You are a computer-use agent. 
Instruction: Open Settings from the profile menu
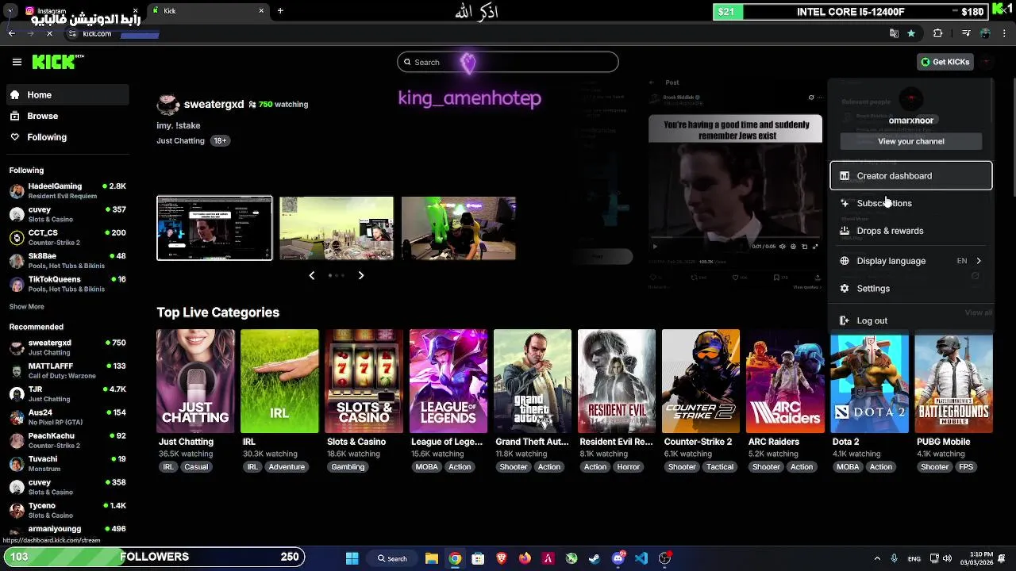point(911,289)
